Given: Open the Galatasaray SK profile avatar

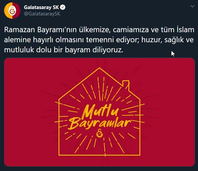Looking at the screenshot, I should click(x=12, y=11).
